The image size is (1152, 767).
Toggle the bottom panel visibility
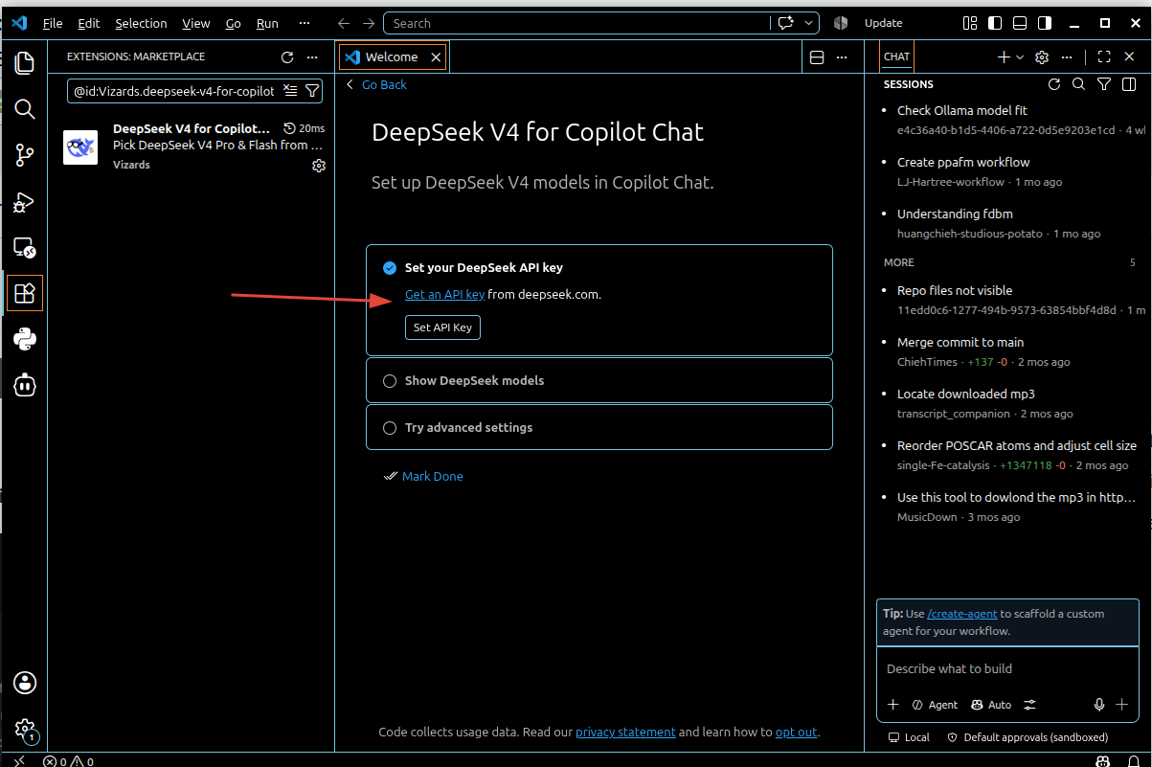(x=1020, y=23)
